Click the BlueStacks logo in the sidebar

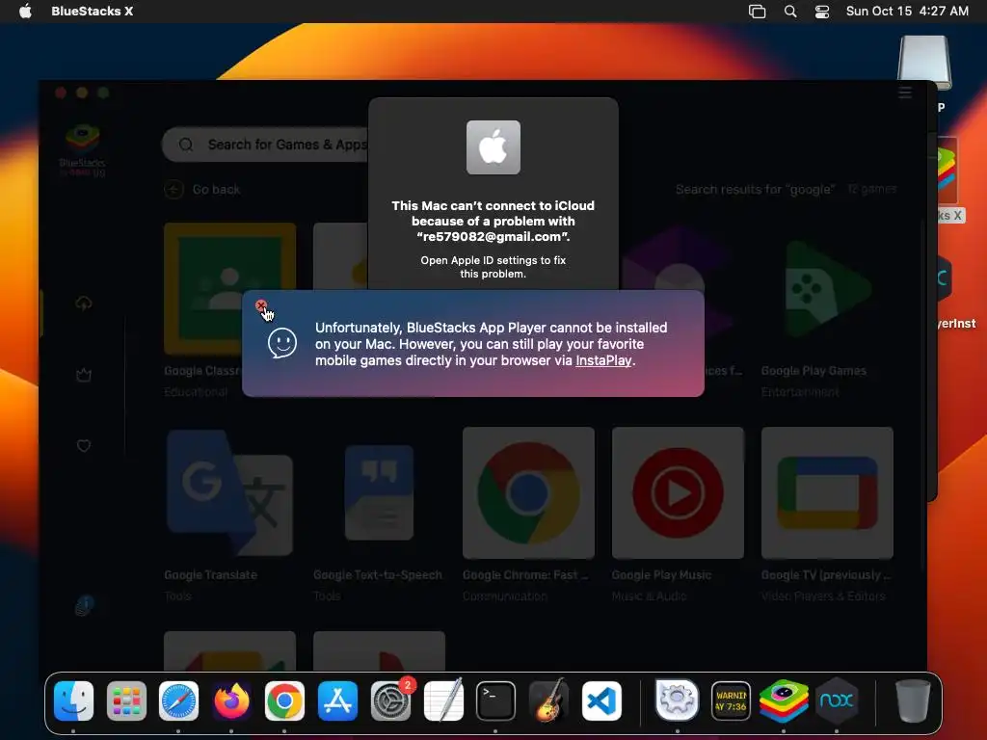(83, 150)
